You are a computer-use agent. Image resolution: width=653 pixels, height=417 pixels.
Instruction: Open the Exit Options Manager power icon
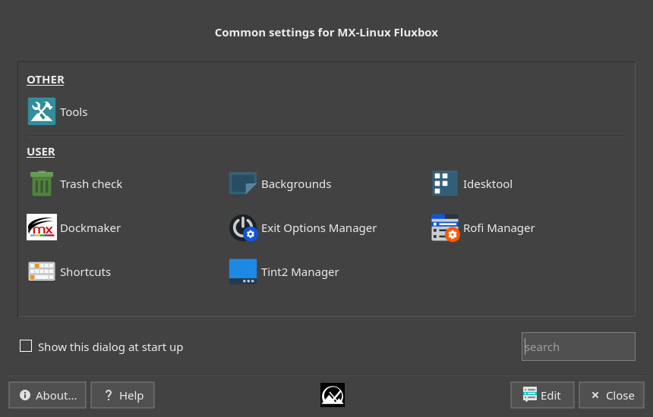[243, 227]
